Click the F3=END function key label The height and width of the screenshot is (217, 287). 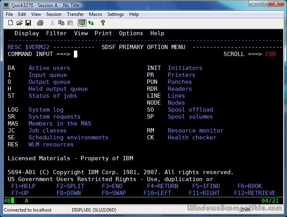click(112, 186)
